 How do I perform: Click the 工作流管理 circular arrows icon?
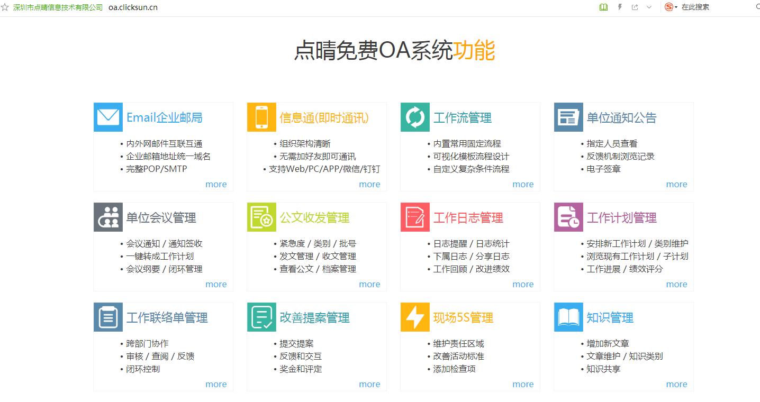[x=414, y=117]
